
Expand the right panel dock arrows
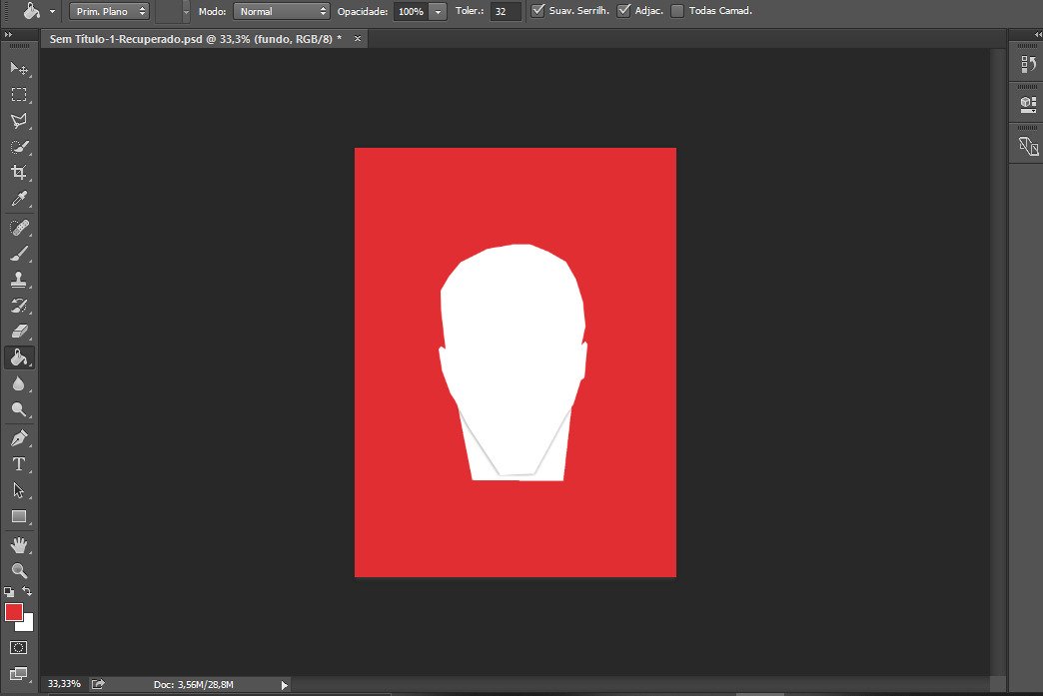tap(1038, 35)
